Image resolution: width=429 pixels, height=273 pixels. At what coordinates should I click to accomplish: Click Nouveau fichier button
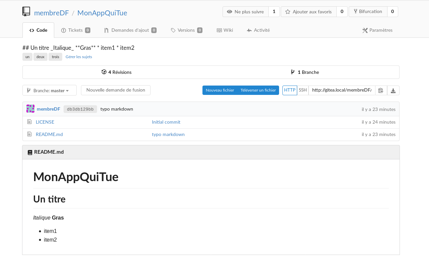[220, 90]
